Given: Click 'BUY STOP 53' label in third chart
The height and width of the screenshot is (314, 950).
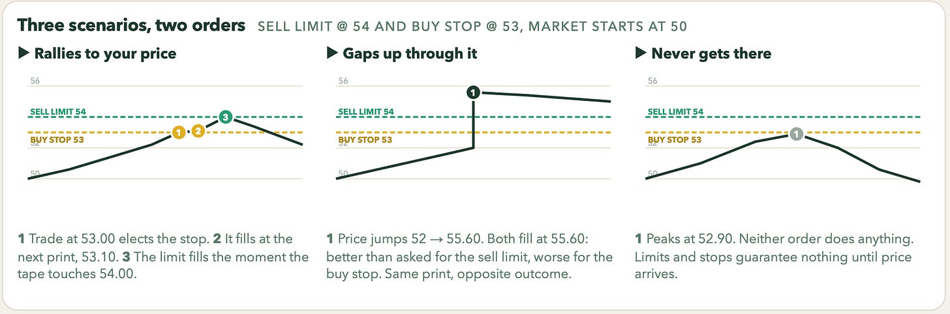Looking at the screenshot, I should tap(674, 139).
